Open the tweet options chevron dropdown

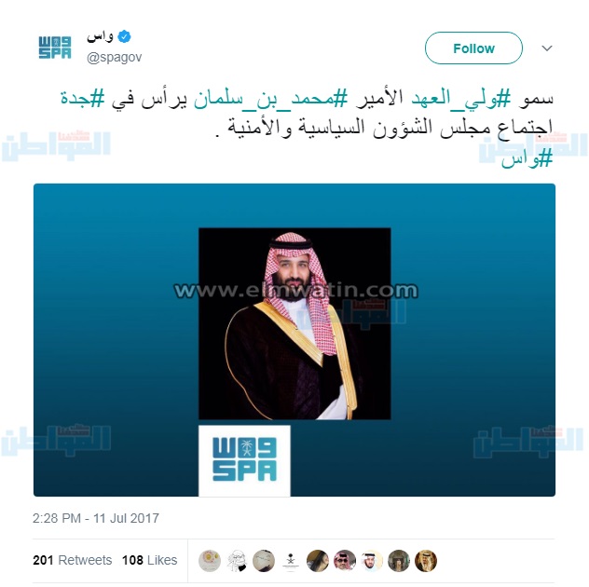(546, 48)
